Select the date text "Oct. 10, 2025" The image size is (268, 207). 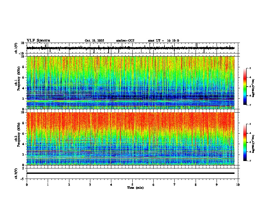(x=94, y=41)
